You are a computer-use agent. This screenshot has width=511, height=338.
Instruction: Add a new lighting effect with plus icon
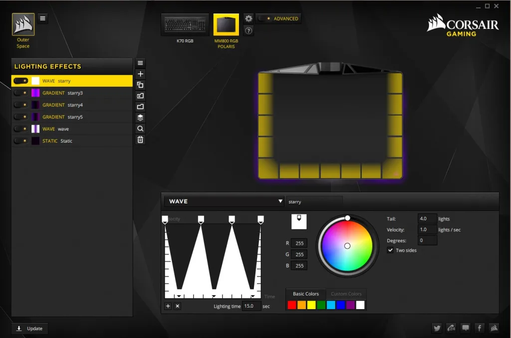coord(140,74)
